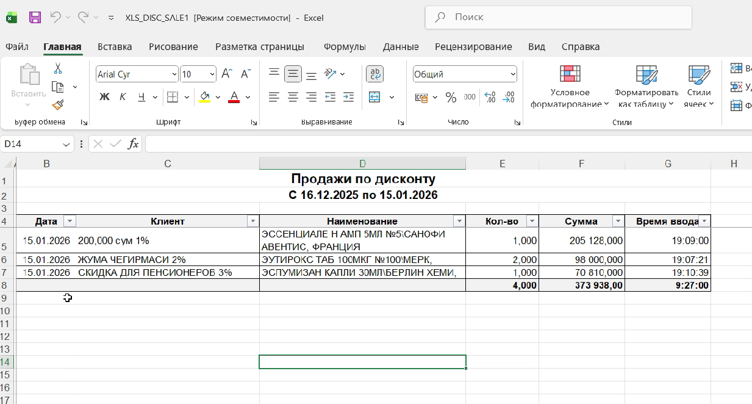The width and height of the screenshot is (752, 404).
Task: Open the font size dropdown showing 10
Action: pos(212,74)
